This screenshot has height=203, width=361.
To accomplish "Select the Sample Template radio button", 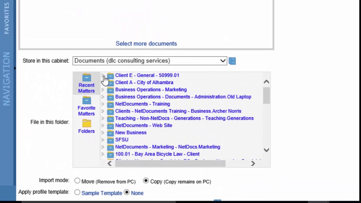I will (77, 193).
